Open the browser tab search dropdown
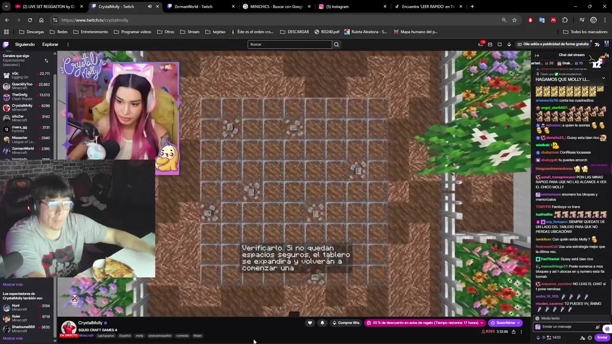This screenshot has width=612, height=344. pos(6,7)
